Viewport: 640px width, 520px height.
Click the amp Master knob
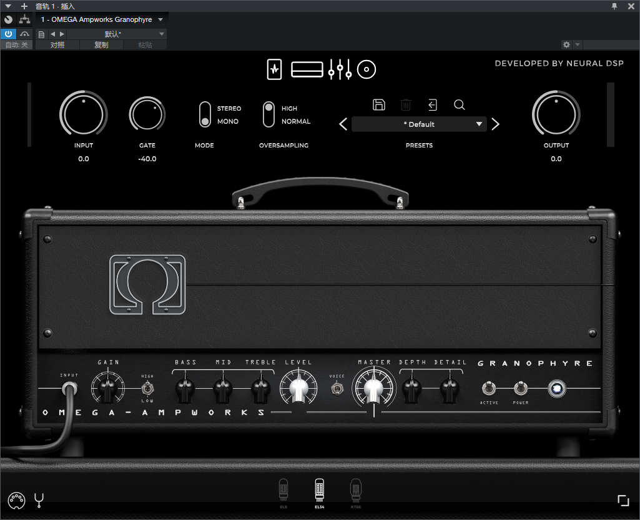coord(374,387)
